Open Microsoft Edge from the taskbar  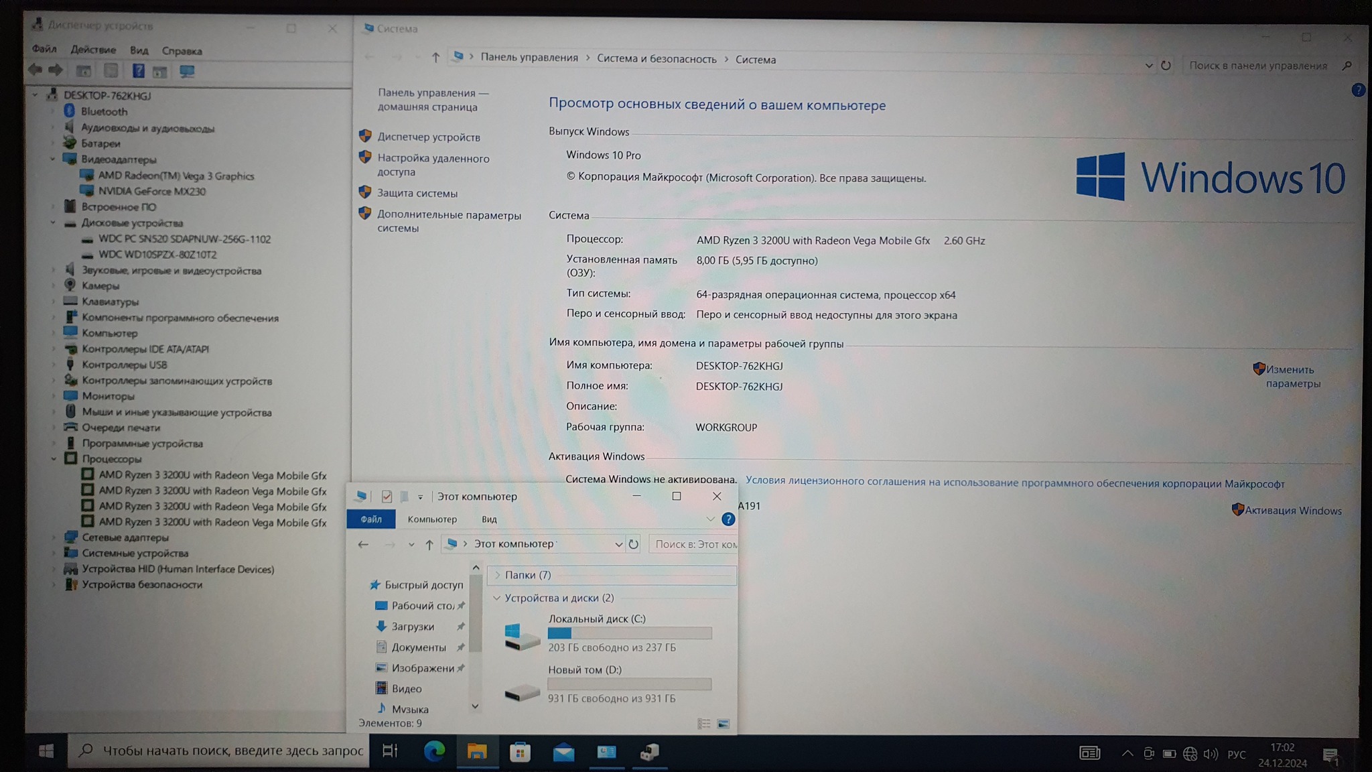point(434,752)
